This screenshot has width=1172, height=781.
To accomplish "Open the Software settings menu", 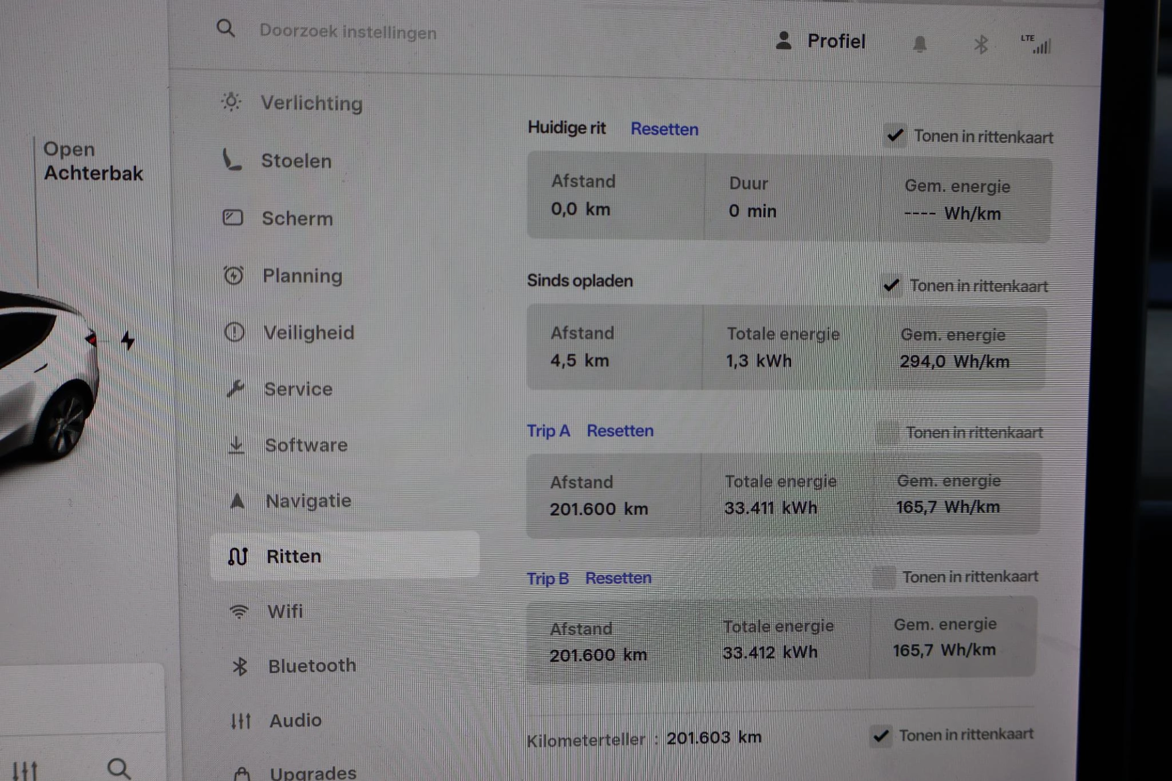I will click(x=306, y=445).
